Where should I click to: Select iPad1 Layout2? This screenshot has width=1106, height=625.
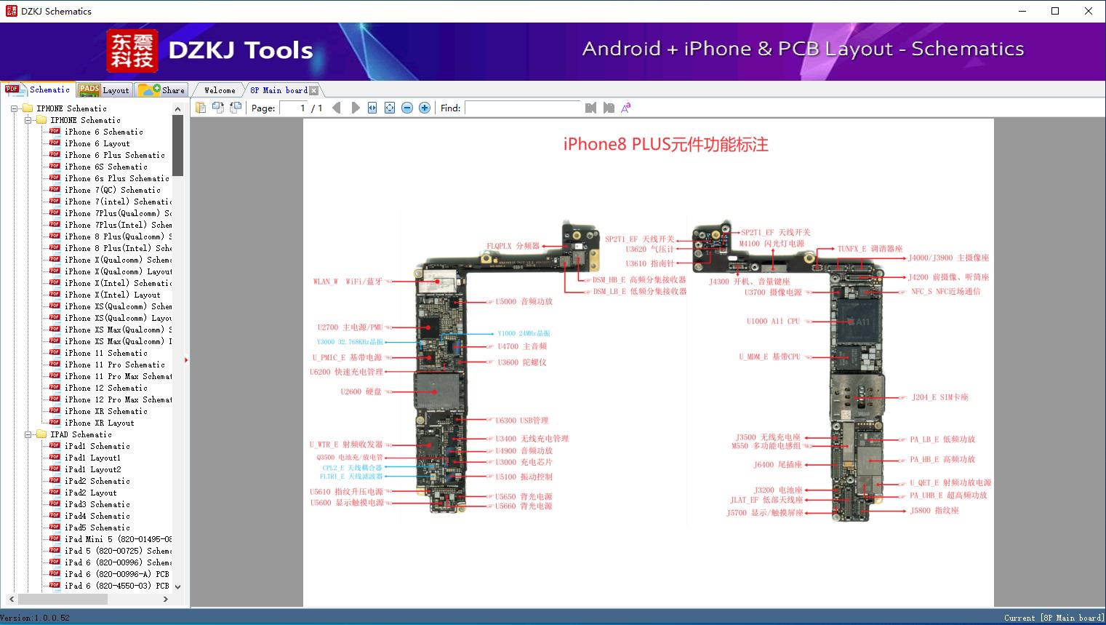pyautogui.click(x=92, y=469)
